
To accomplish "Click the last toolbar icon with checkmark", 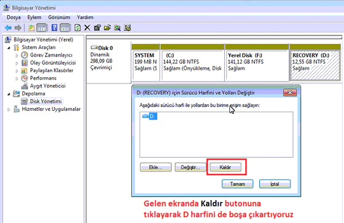I will pos(127,28).
